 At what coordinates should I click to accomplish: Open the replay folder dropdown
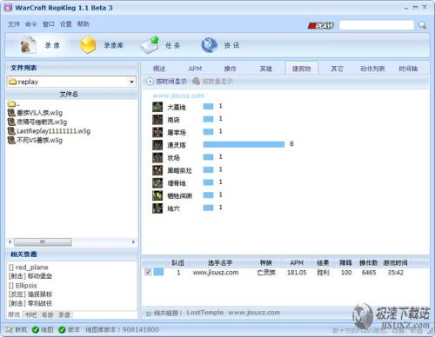[x=132, y=82]
